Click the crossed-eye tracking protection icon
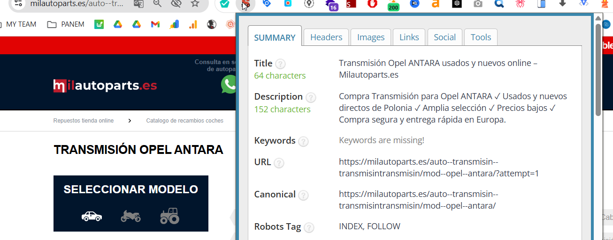Image resolution: width=613 pixels, height=240 pixels. click(176, 4)
